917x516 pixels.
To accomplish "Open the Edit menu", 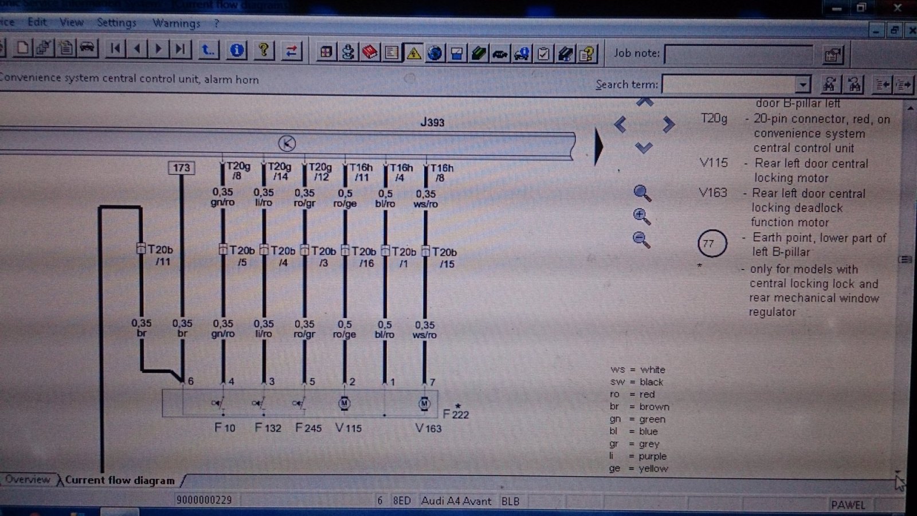I will point(37,22).
